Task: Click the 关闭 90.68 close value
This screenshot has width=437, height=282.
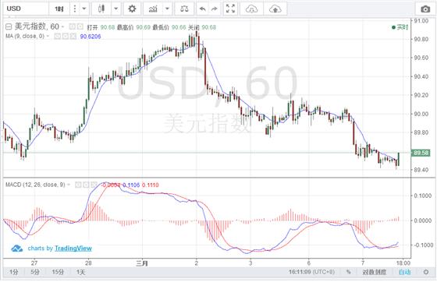Action: 202,27
